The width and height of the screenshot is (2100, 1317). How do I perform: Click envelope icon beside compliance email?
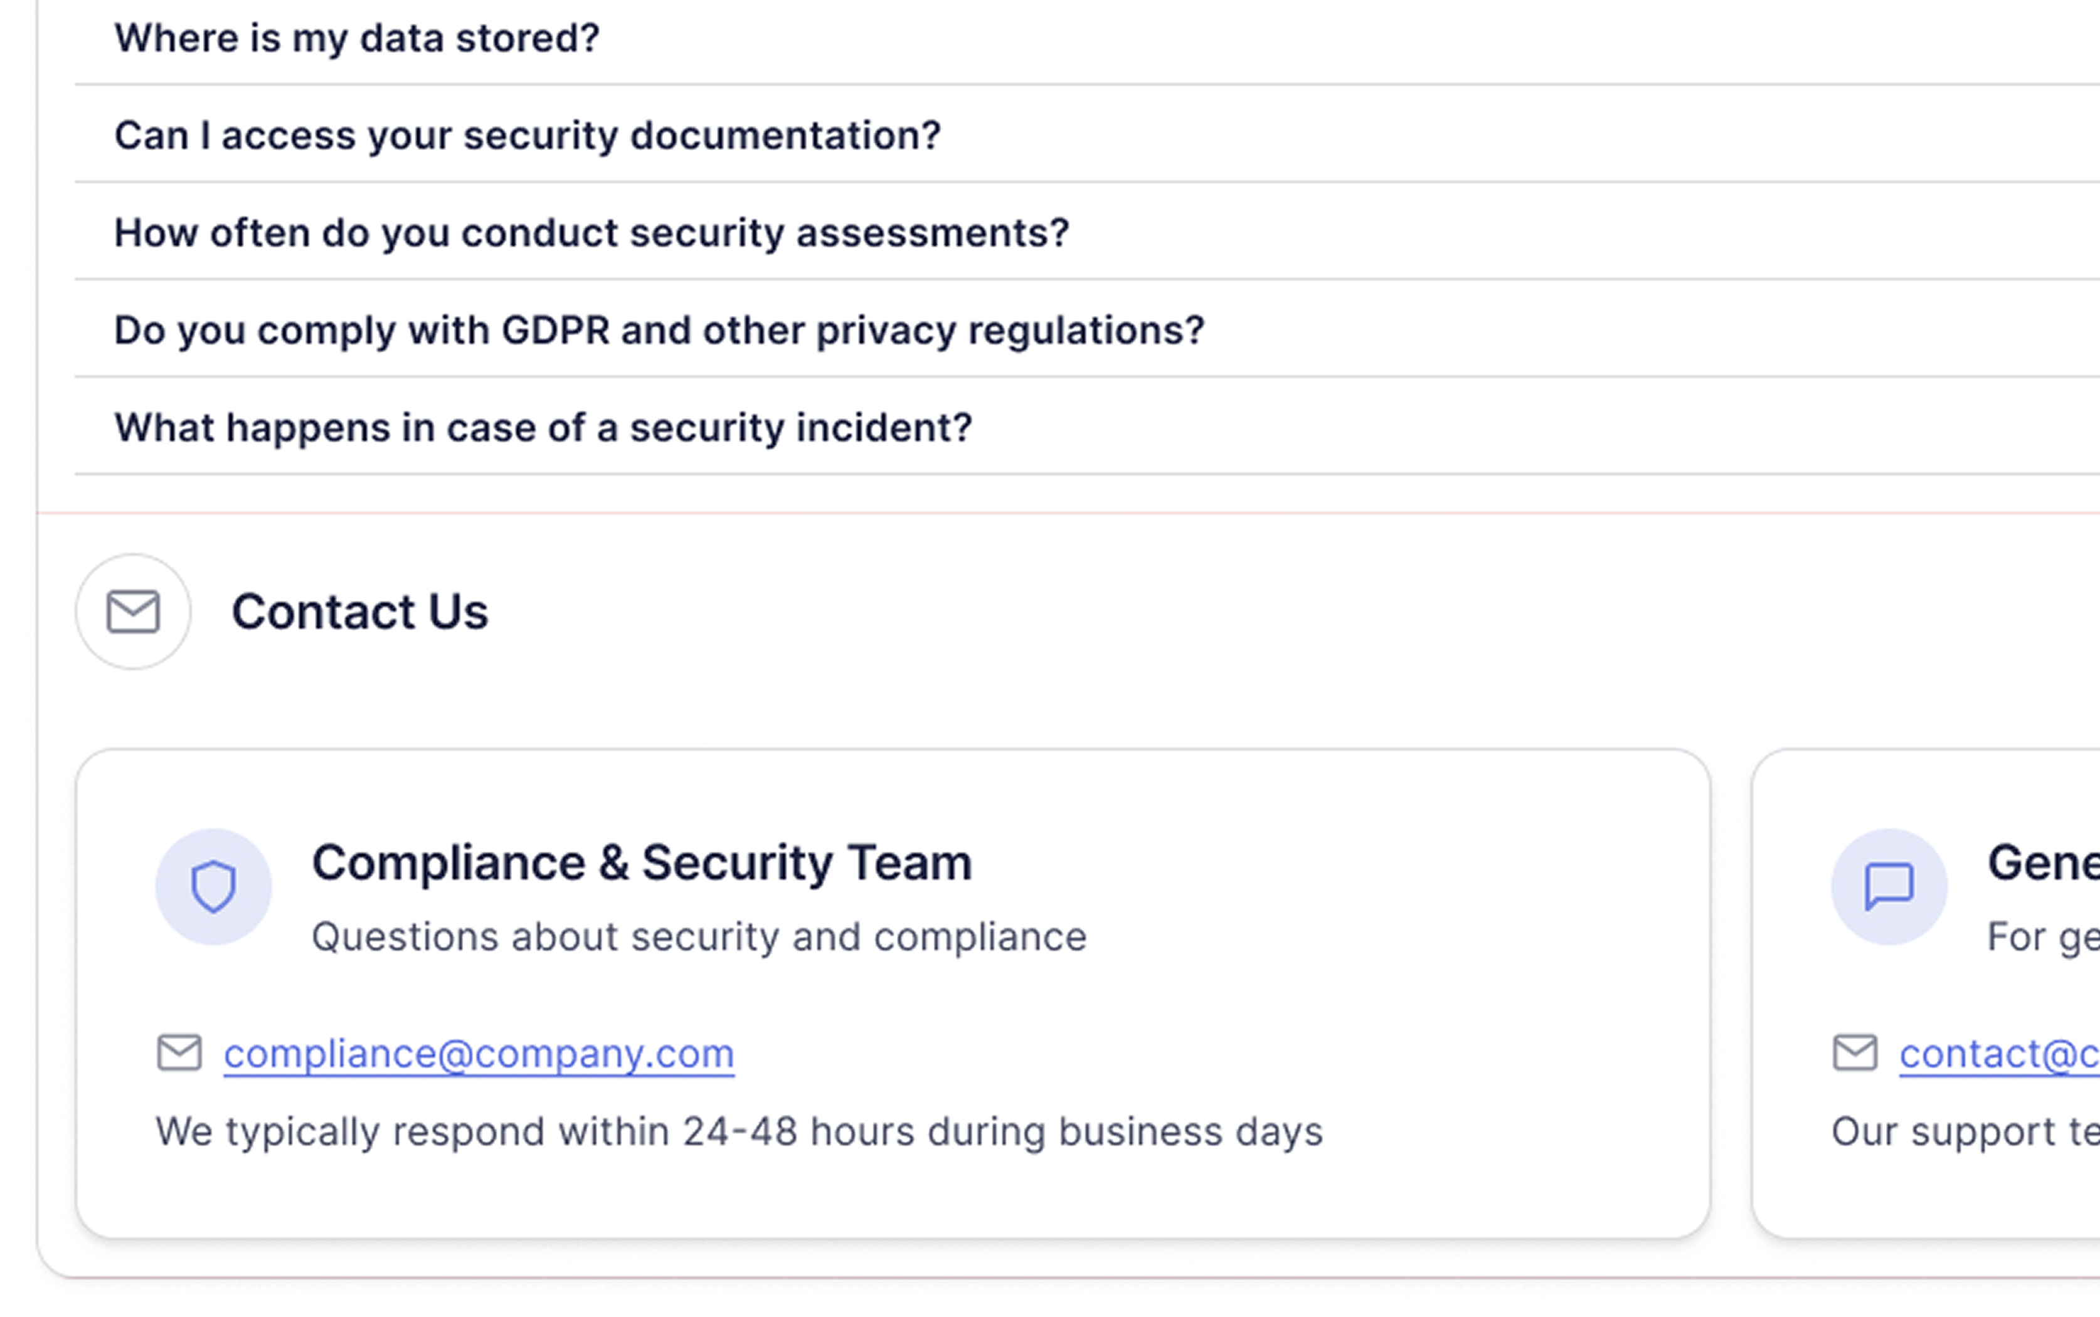tap(179, 1052)
